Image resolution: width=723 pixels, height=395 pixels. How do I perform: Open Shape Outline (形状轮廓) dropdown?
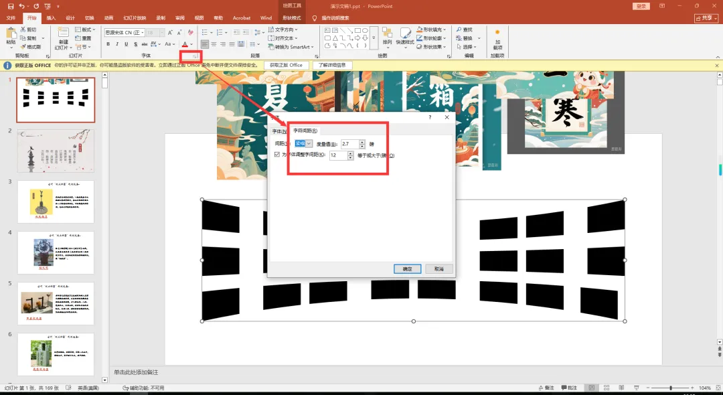pos(431,37)
